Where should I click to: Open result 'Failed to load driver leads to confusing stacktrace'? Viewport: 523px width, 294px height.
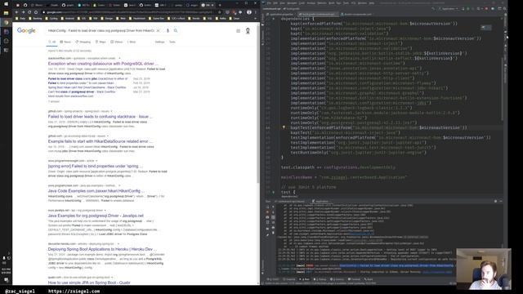pos(100,116)
